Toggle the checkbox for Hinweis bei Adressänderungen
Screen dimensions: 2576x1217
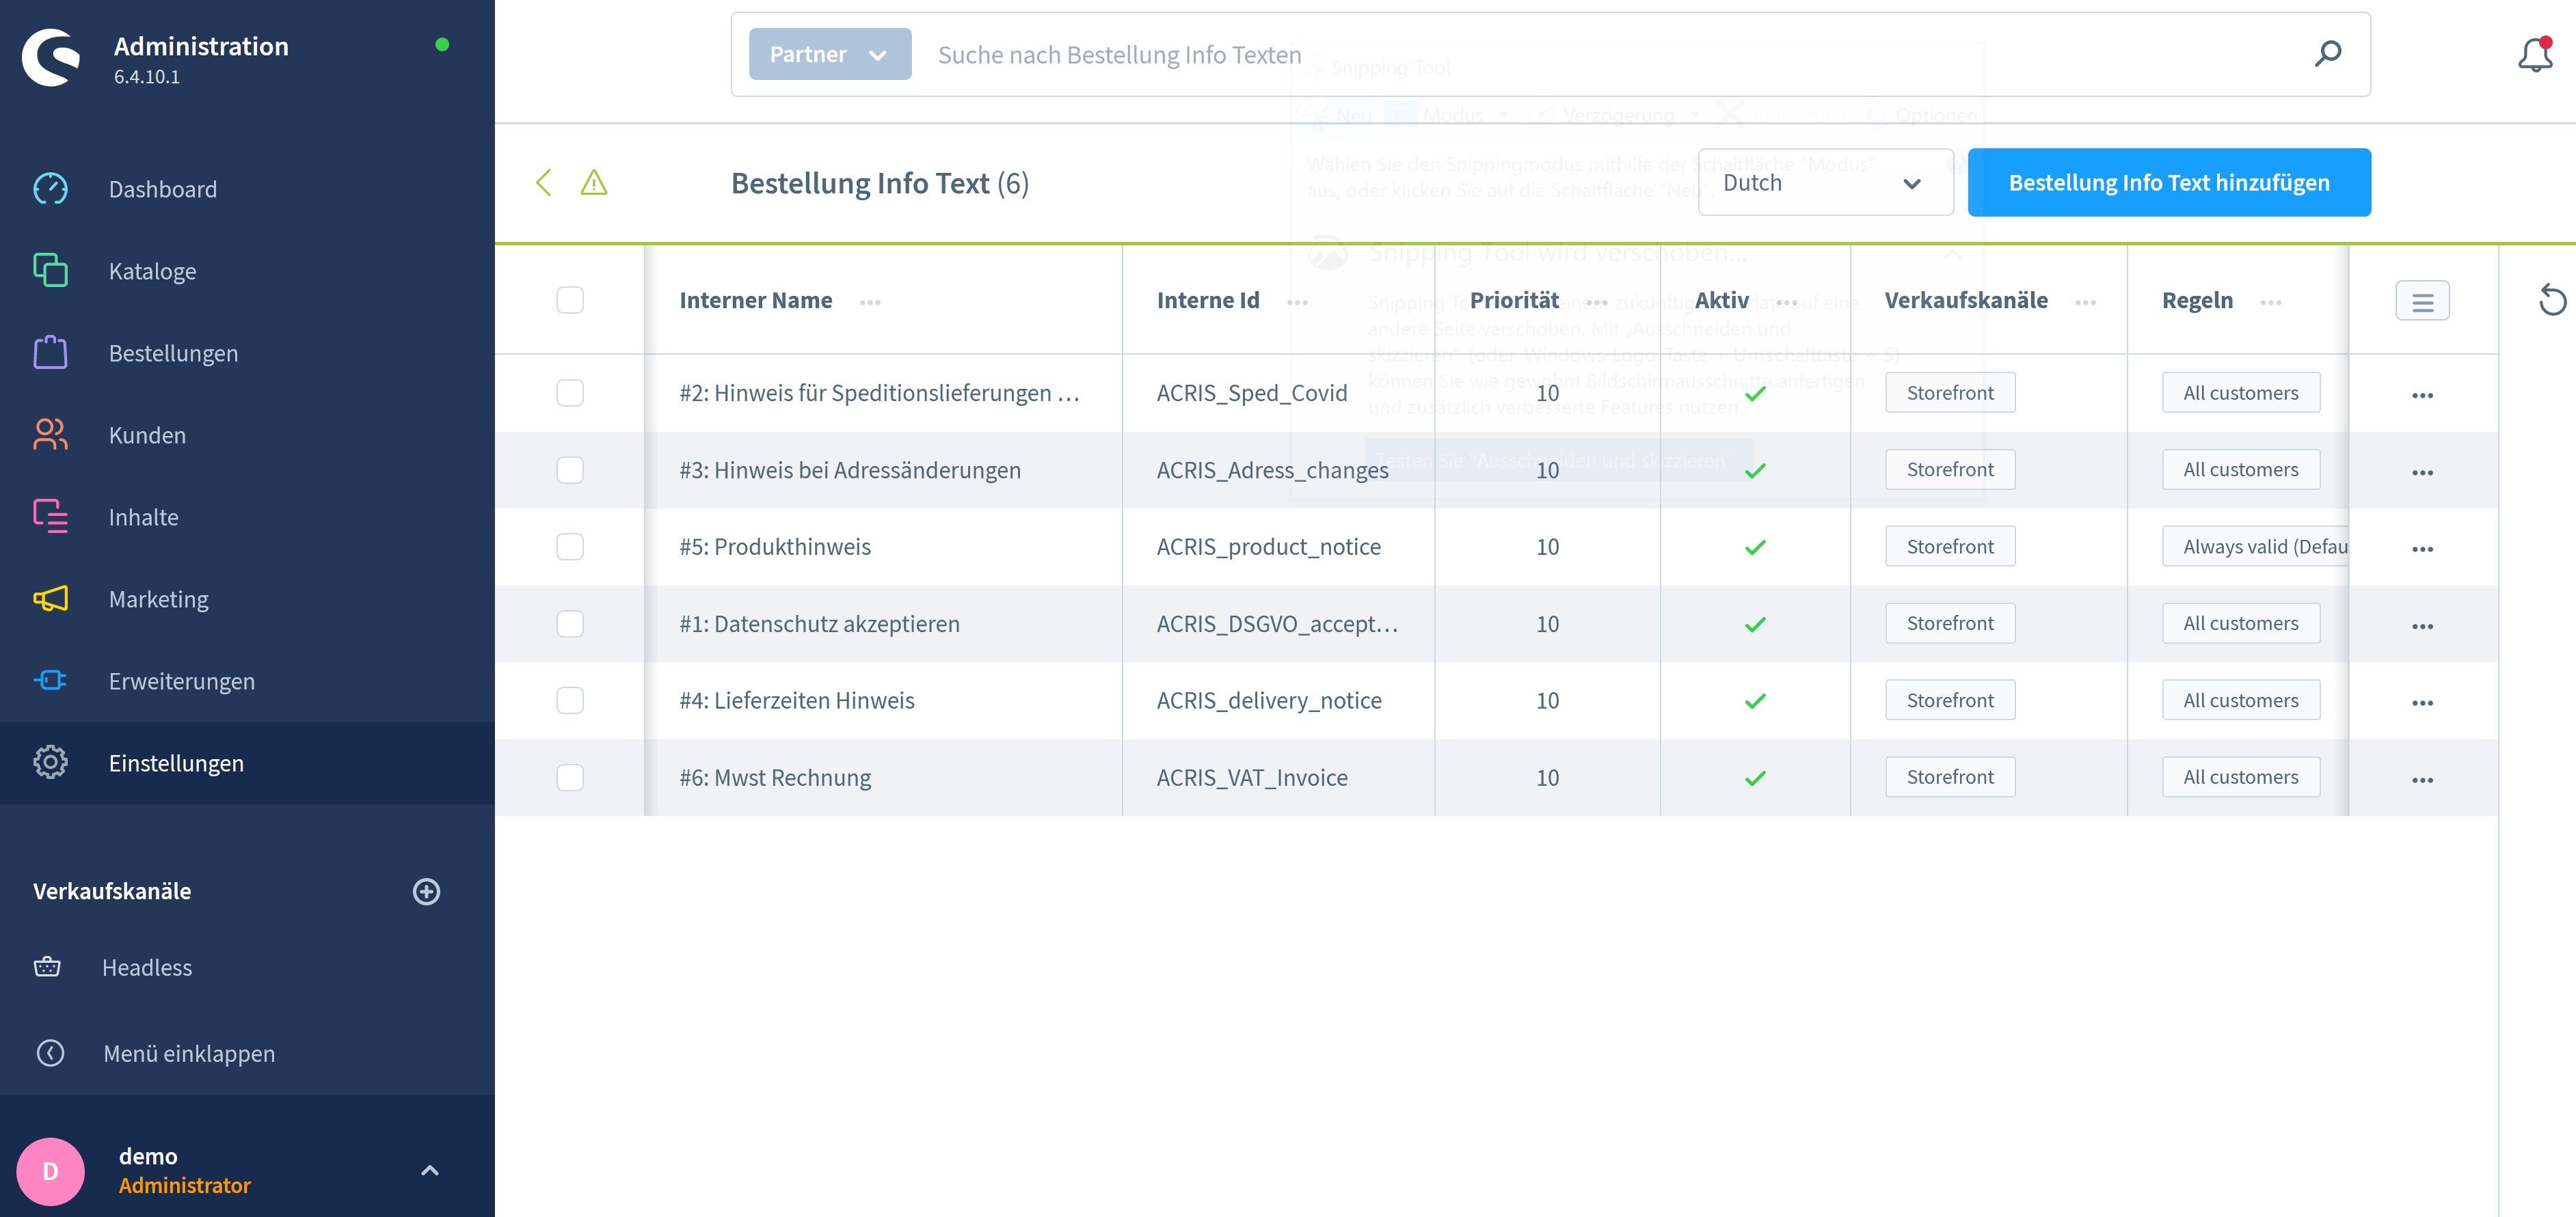[572, 469]
